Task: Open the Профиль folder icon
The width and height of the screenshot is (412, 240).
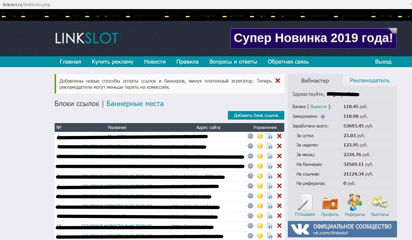Action: [x=330, y=203]
